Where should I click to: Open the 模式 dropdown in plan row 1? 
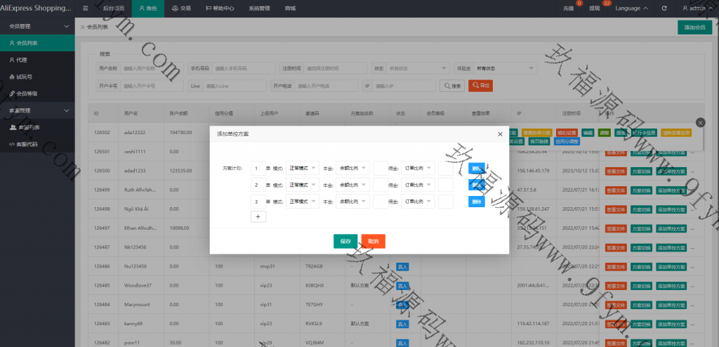pyautogui.click(x=303, y=169)
